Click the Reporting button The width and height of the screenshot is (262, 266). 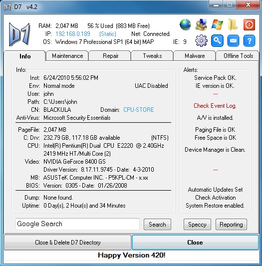pyautogui.click(x=231, y=225)
